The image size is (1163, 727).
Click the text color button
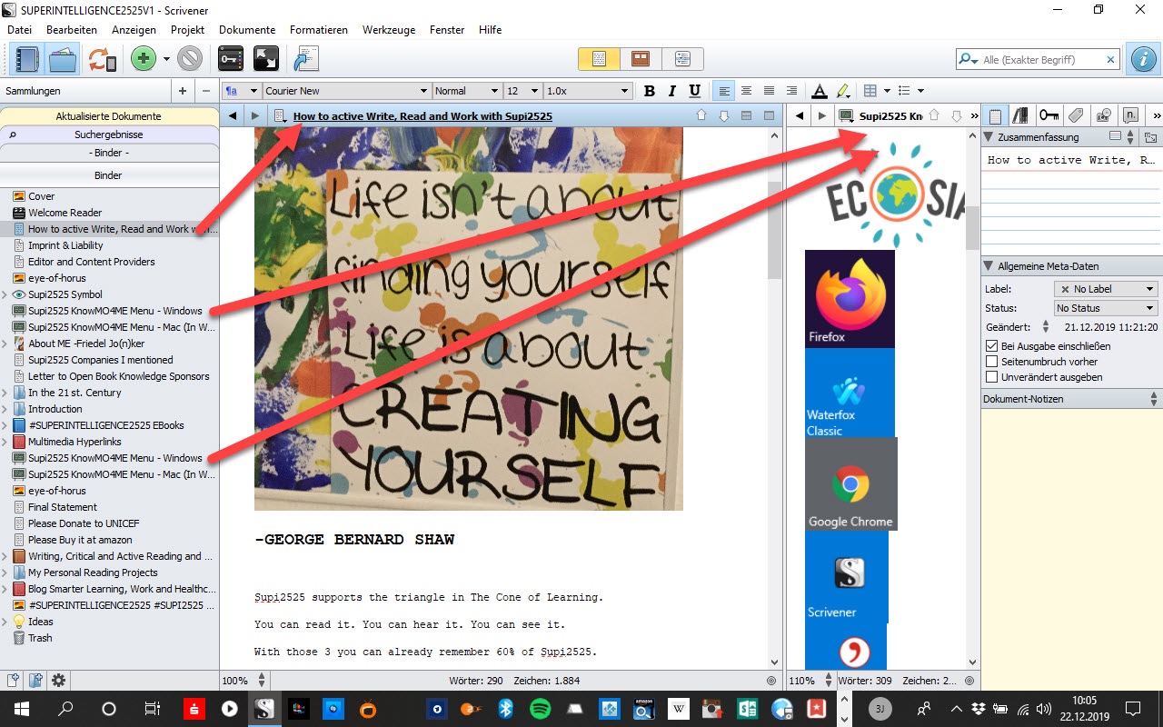point(819,91)
